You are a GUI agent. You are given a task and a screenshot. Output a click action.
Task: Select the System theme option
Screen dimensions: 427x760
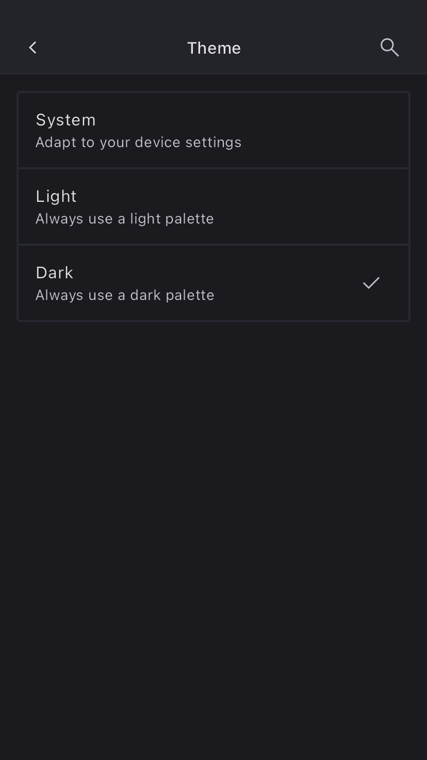213,130
